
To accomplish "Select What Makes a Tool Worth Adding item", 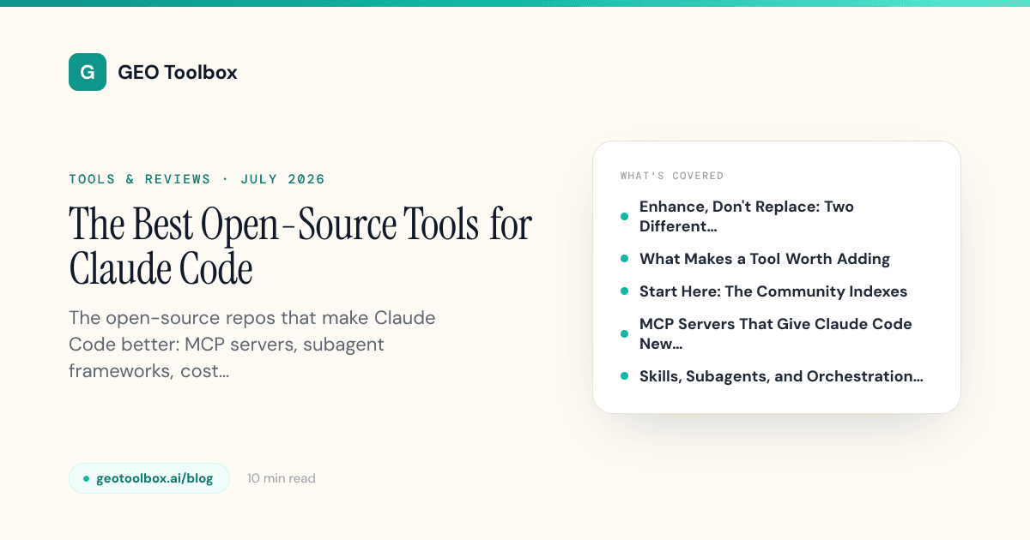I will [755, 259].
